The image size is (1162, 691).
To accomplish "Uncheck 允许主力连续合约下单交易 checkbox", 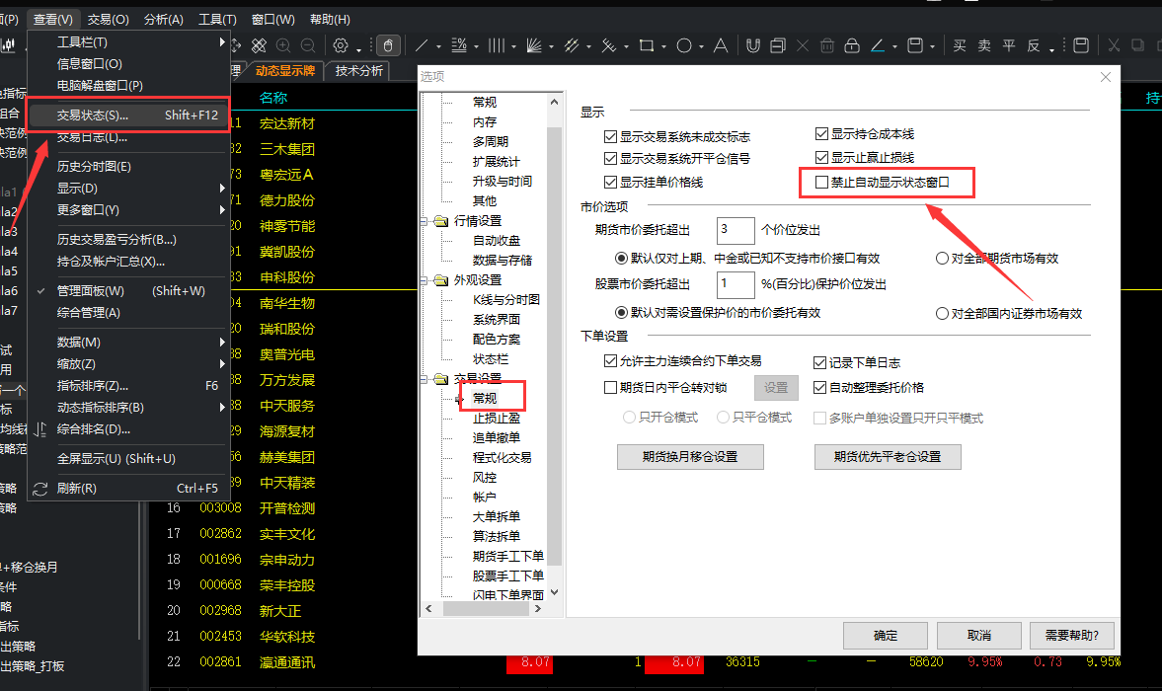I will [x=611, y=361].
